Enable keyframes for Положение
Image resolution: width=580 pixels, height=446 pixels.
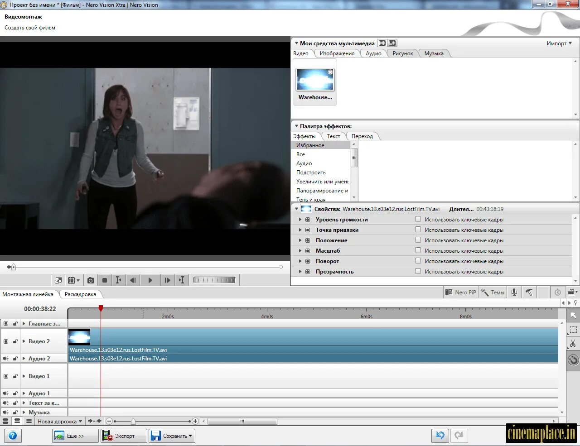[x=418, y=240]
